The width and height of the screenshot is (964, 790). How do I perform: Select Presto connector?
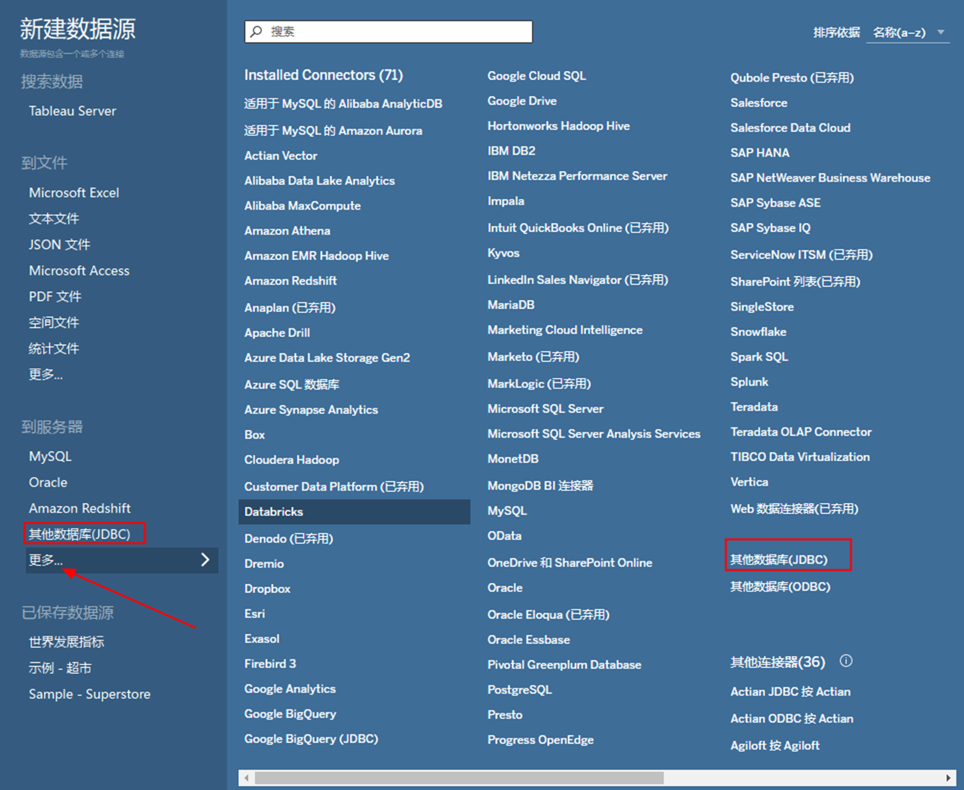(x=505, y=715)
